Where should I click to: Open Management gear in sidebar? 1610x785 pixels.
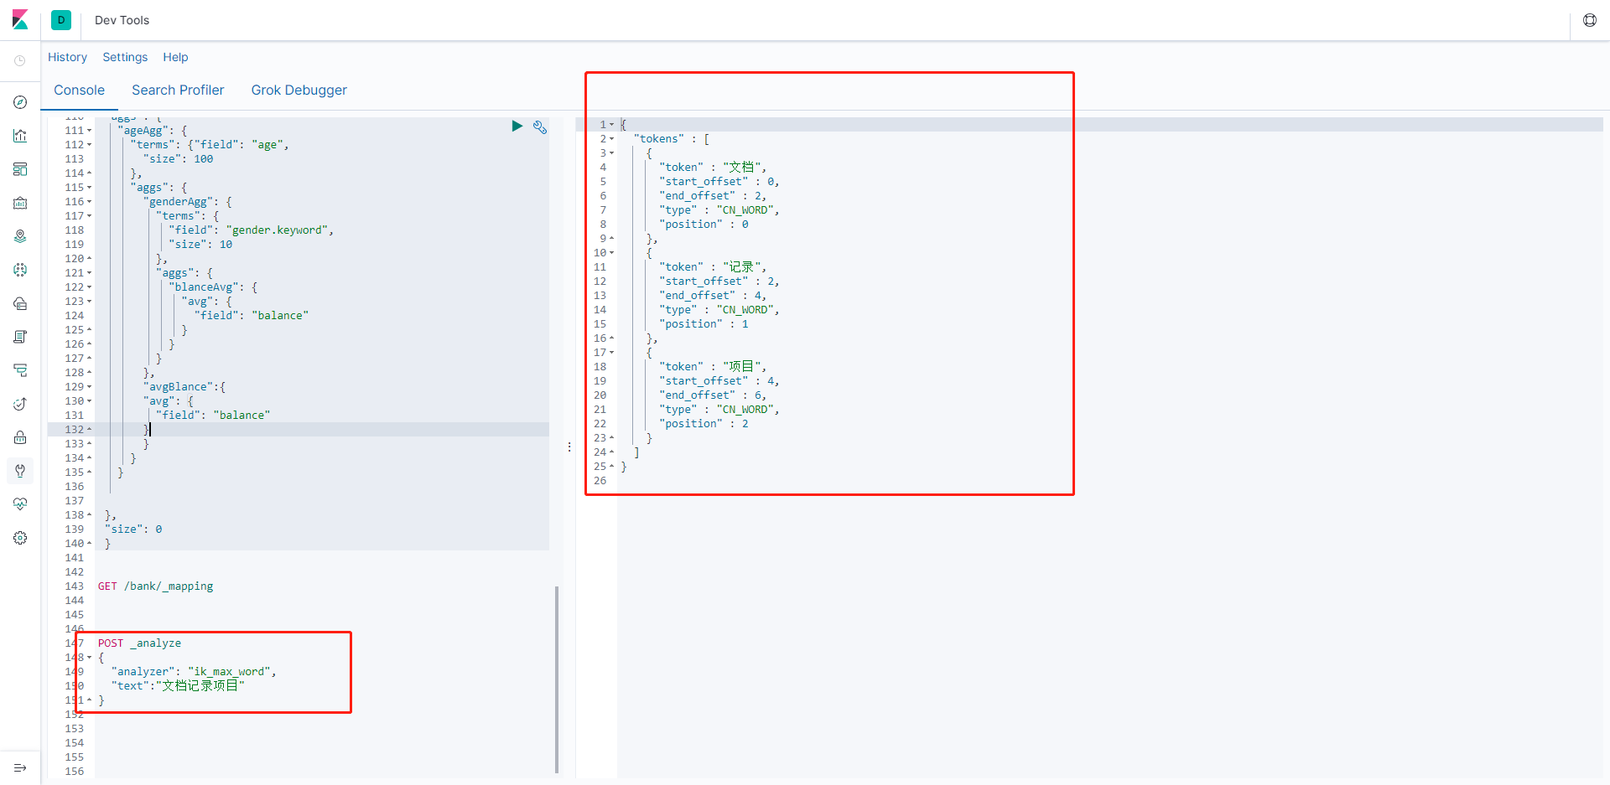pos(20,538)
